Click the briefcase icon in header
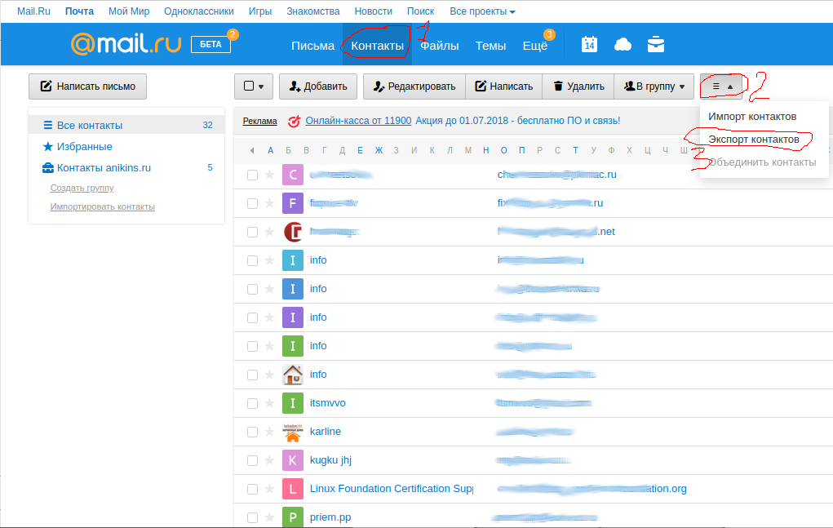Image resolution: width=833 pixels, height=528 pixels. point(656,45)
